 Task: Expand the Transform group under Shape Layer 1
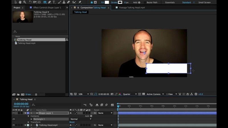(28, 122)
